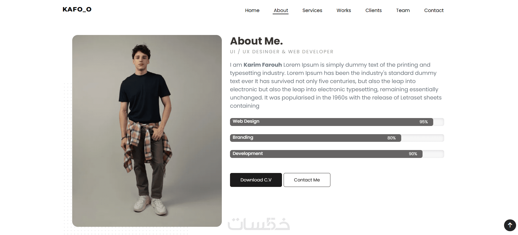Click the About Me heading
Screen dimensions: 518x235
[256, 41]
